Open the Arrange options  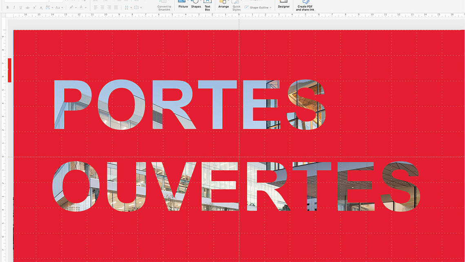point(224,4)
